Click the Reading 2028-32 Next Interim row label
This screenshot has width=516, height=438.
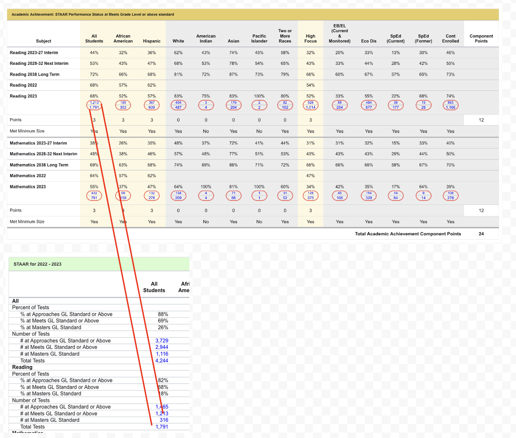point(39,64)
